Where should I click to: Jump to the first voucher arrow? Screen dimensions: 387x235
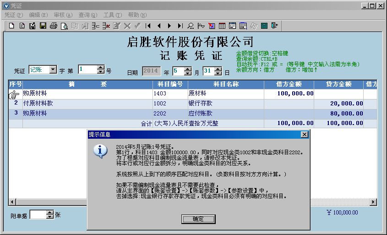click(x=148, y=26)
